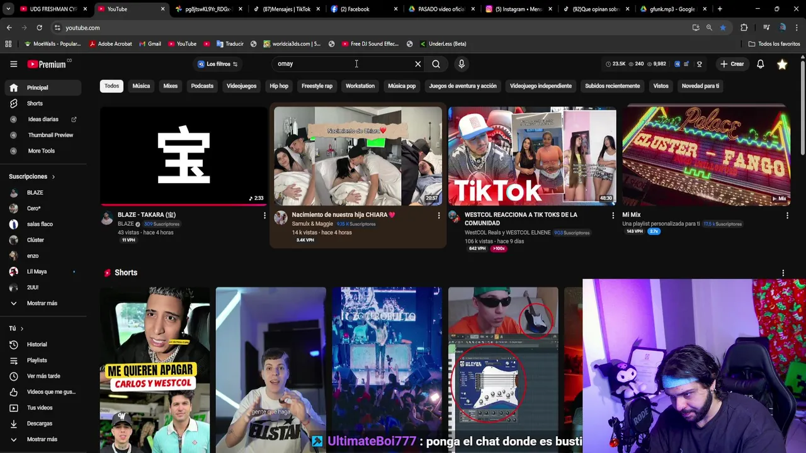Expand the Suscripciones section chevron
The width and height of the screenshot is (806, 453).
(x=54, y=177)
